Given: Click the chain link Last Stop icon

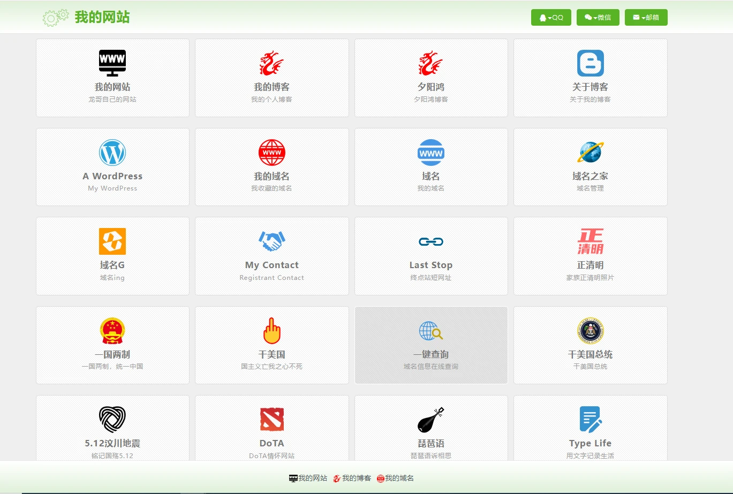Looking at the screenshot, I should [431, 242].
